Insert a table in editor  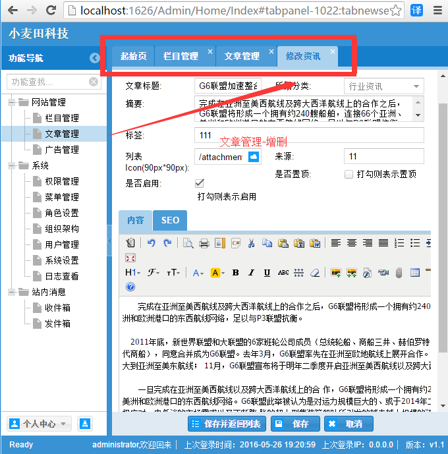(415, 272)
